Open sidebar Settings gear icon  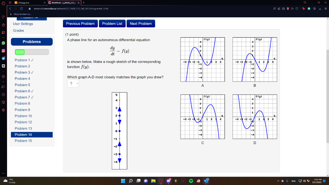coord(3,110)
